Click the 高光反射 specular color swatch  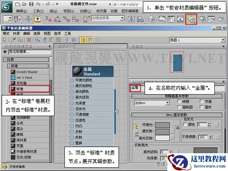tap(162, 138)
